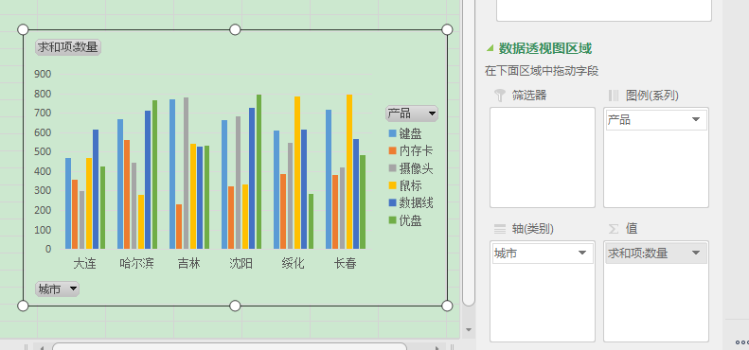Select the 鼠标 legend color swatch
Screen dimensions: 749x350
coord(393,185)
